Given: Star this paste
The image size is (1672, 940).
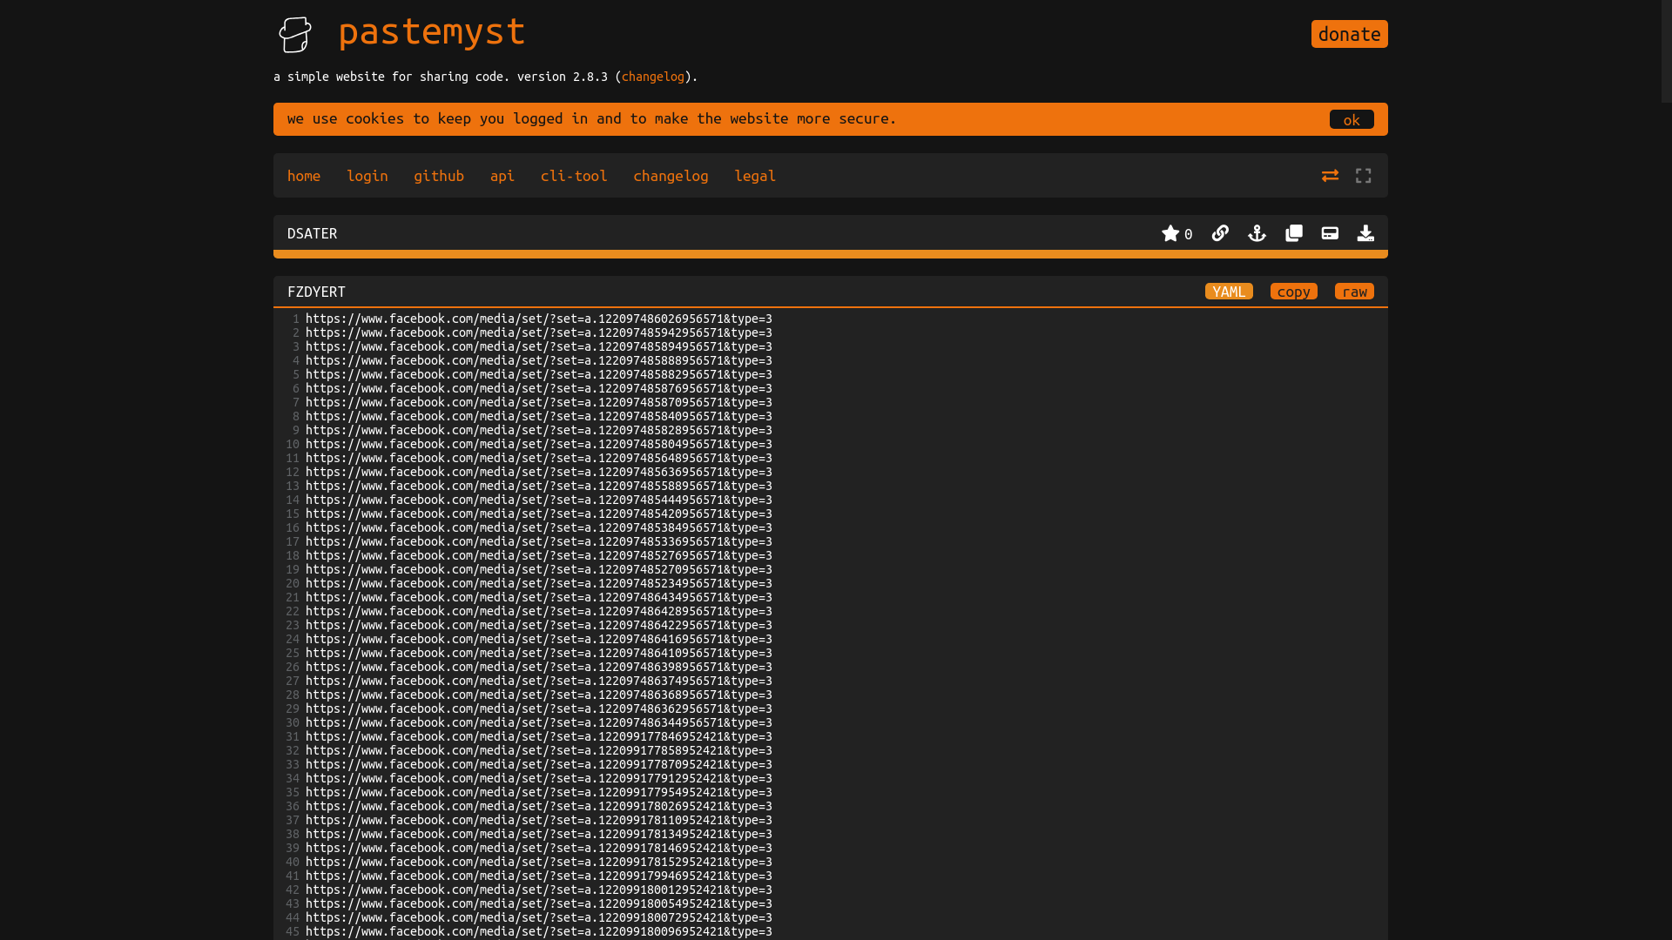Looking at the screenshot, I should 1170,233.
